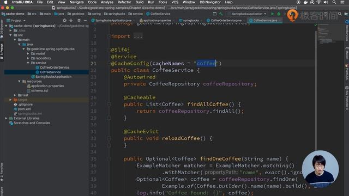Open the File menu
The height and width of the screenshot is (196, 349).
tap(40, 2)
